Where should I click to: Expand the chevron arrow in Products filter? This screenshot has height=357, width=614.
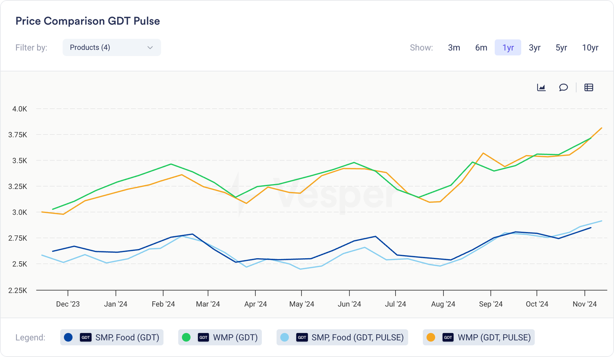(x=150, y=48)
